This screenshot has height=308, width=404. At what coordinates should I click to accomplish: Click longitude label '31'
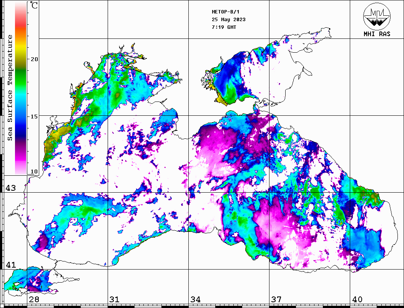pos(115,300)
